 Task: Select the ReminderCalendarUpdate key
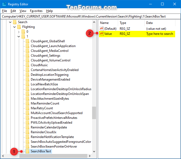(49, 127)
